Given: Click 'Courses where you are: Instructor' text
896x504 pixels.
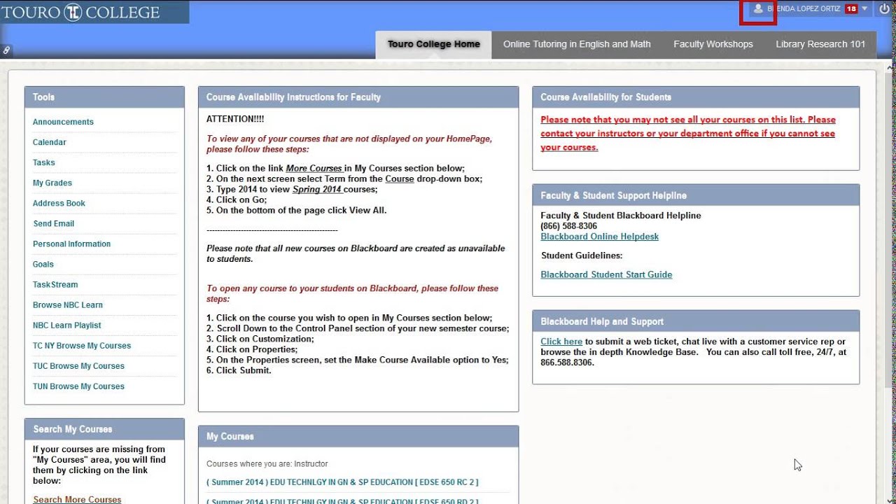Looking at the screenshot, I should pyautogui.click(x=267, y=463).
